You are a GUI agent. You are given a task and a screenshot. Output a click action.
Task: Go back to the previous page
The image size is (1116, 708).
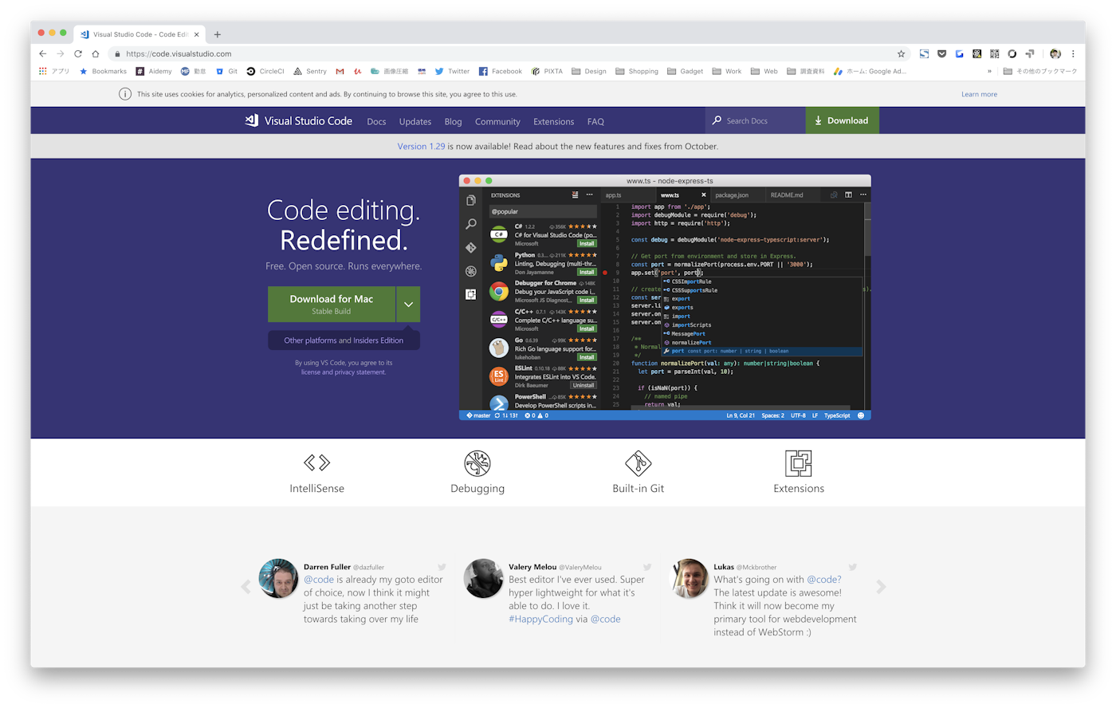click(43, 53)
